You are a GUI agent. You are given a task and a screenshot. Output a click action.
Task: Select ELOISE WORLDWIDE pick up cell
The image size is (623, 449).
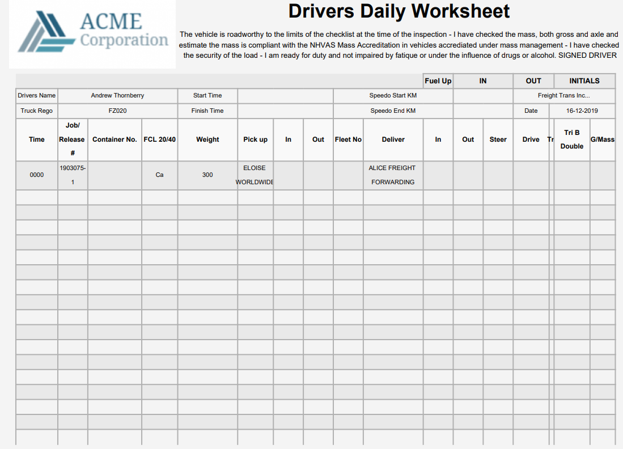tap(256, 175)
